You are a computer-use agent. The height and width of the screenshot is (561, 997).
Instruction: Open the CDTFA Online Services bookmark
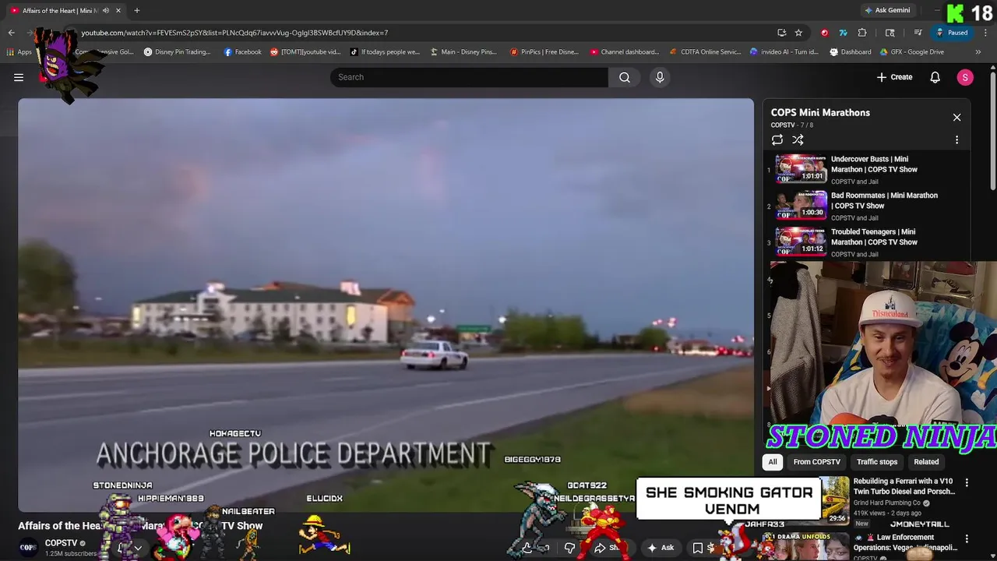[x=705, y=52]
